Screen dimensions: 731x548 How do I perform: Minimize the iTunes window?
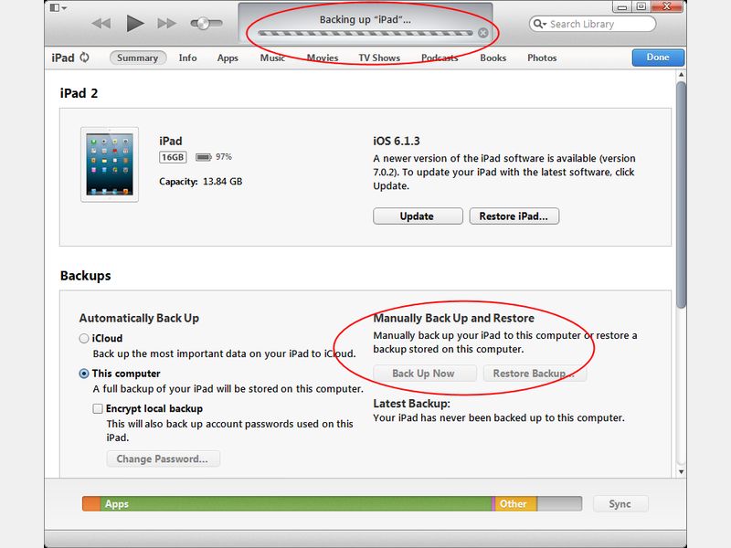click(x=622, y=6)
